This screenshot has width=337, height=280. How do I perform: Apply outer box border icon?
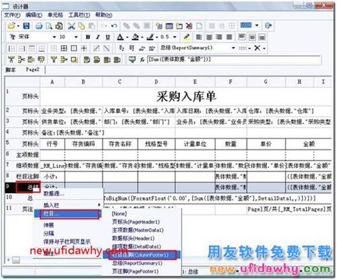(x=74, y=48)
